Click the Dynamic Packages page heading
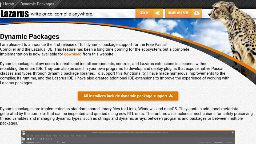This screenshot has width=256, height=144. click(30, 37)
